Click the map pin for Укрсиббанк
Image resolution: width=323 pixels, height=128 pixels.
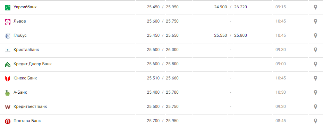click(315, 7)
